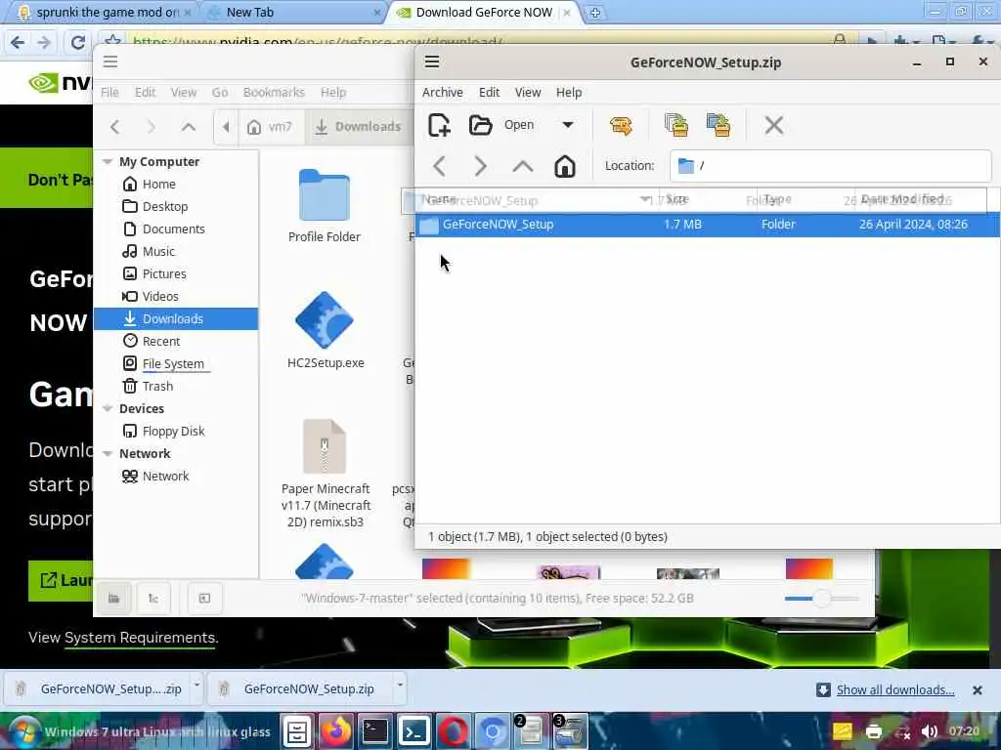The height and width of the screenshot is (750, 1001).
Task: Click file manager back arrow
Action: point(115,127)
